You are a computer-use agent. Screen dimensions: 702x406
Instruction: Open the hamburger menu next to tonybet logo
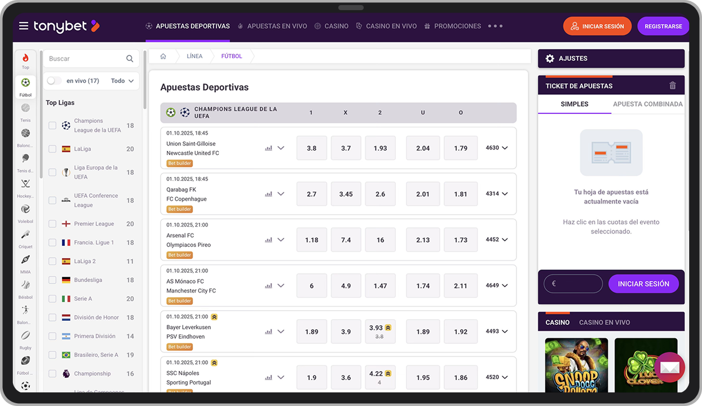(24, 26)
